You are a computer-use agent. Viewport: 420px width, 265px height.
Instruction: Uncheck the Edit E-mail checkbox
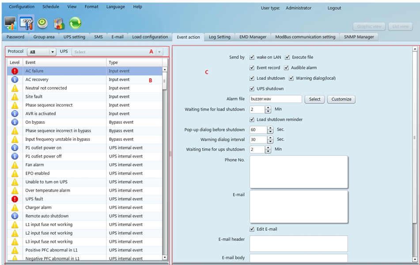252,229
